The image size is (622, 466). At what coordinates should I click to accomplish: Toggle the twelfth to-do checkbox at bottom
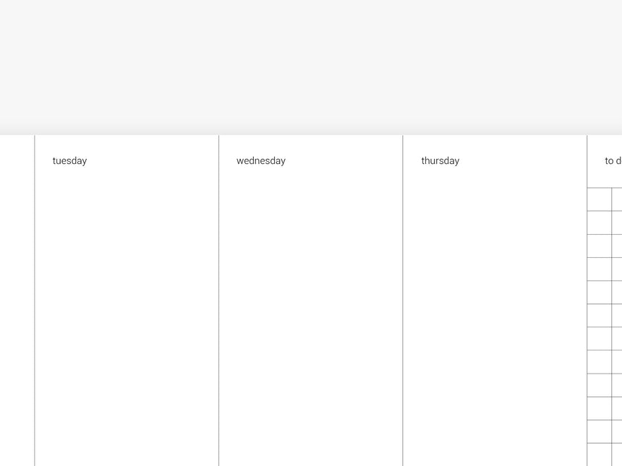coord(600,454)
